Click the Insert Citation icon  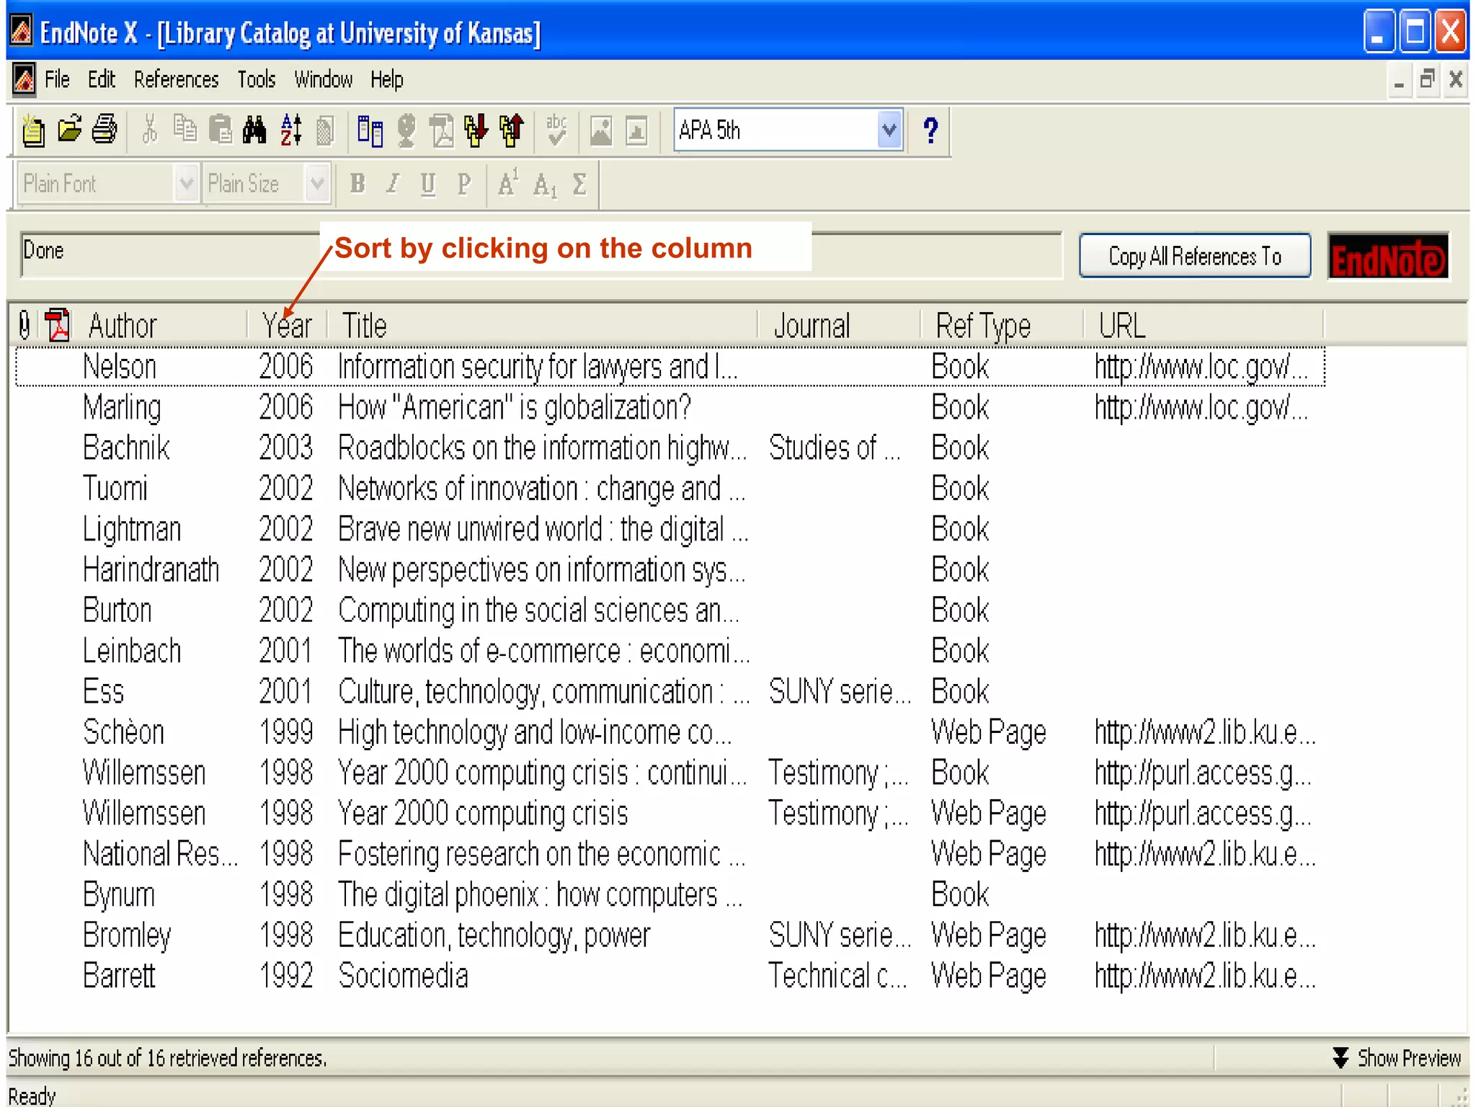coord(370,131)
